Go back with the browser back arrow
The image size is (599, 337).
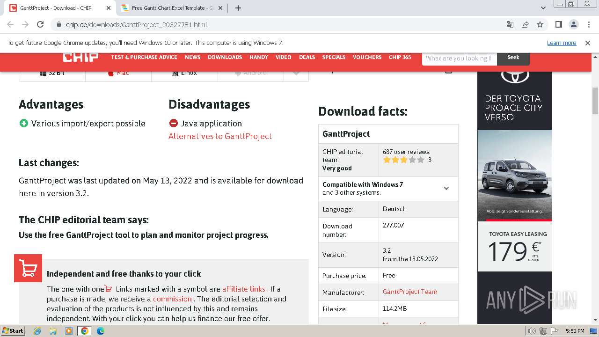pyautogui.click(x=10, y=24)
